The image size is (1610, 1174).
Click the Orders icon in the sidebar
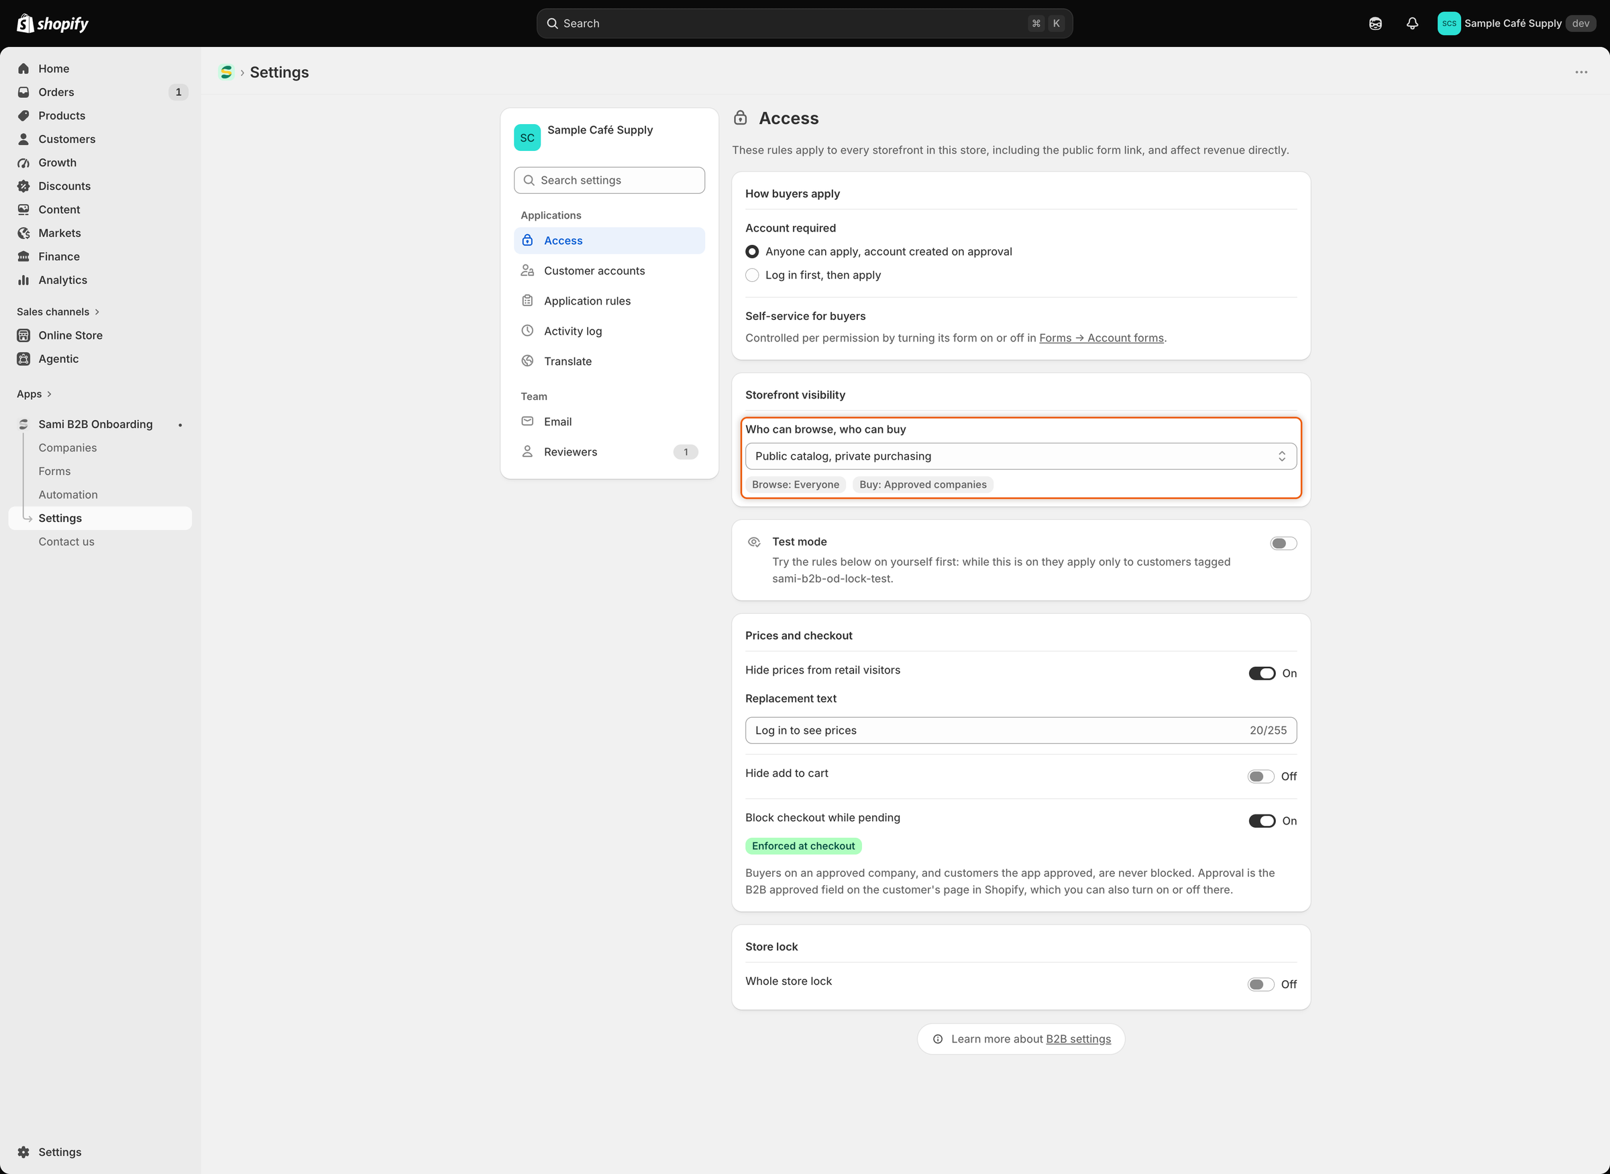point(23,92)
